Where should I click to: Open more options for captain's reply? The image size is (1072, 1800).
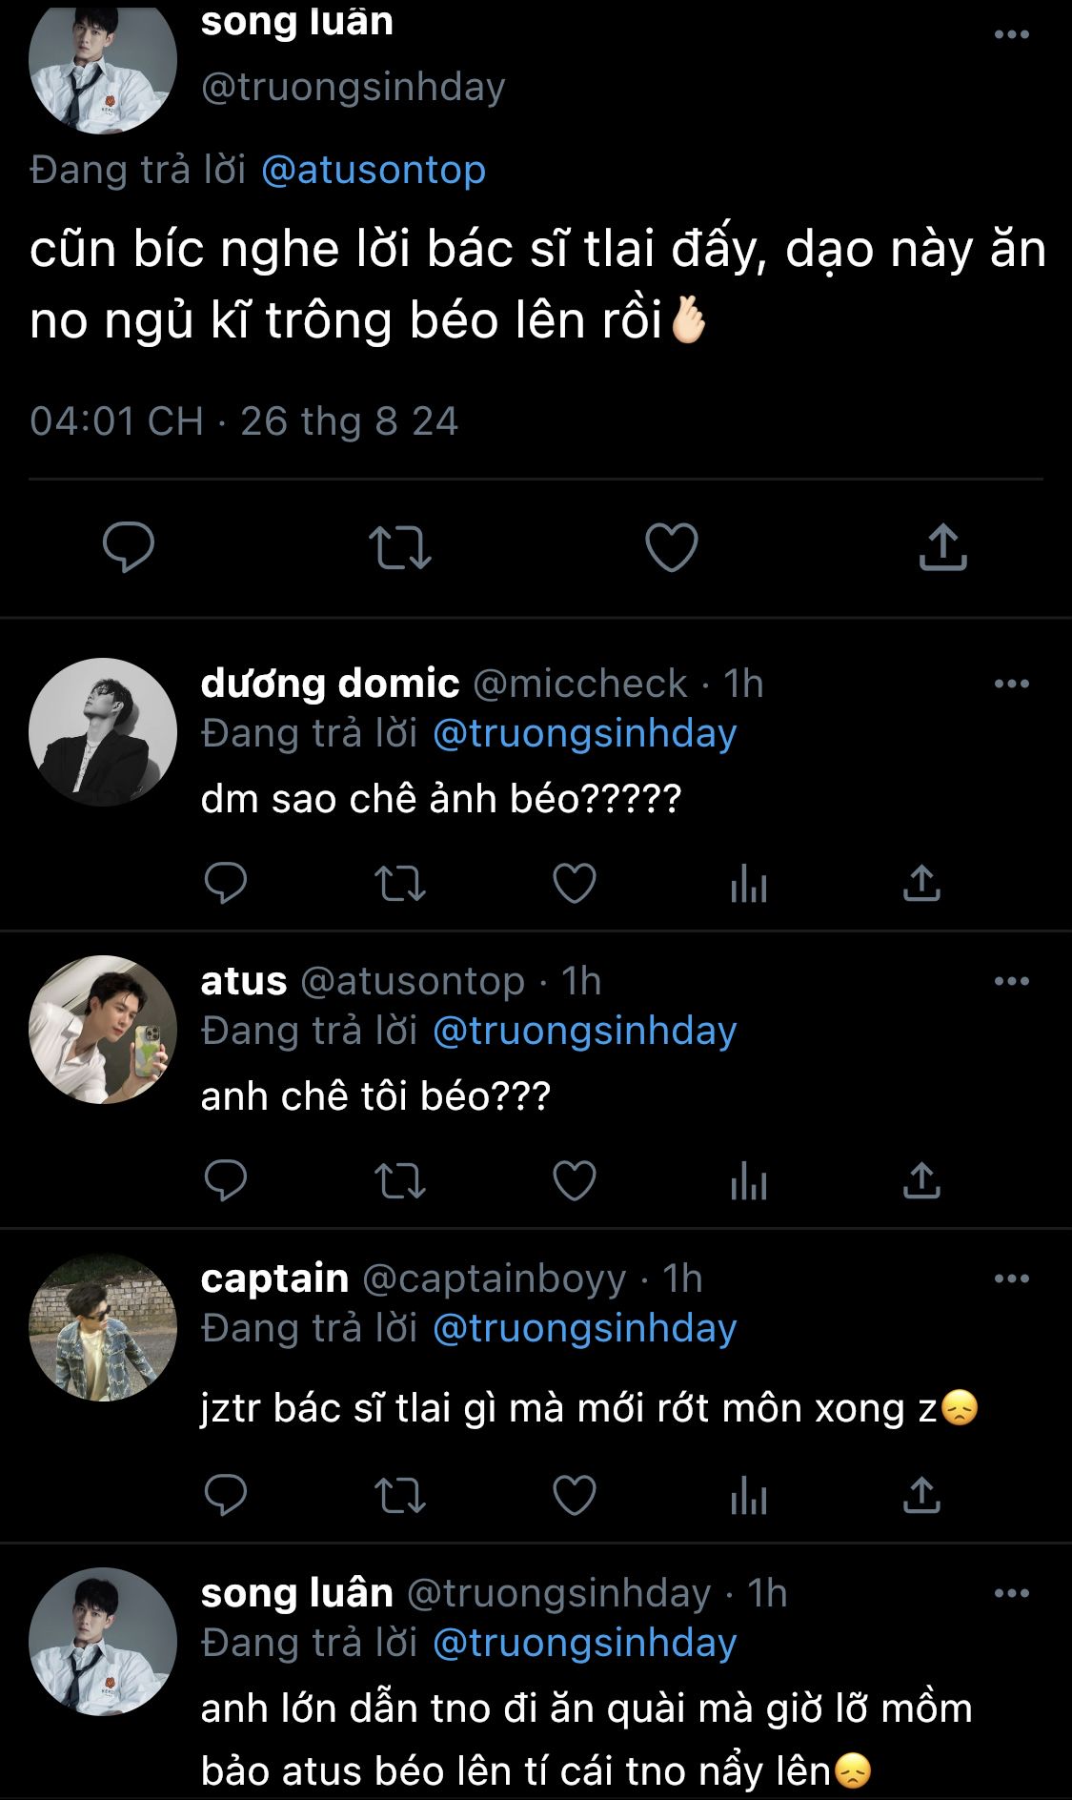pos(1011,1278)
